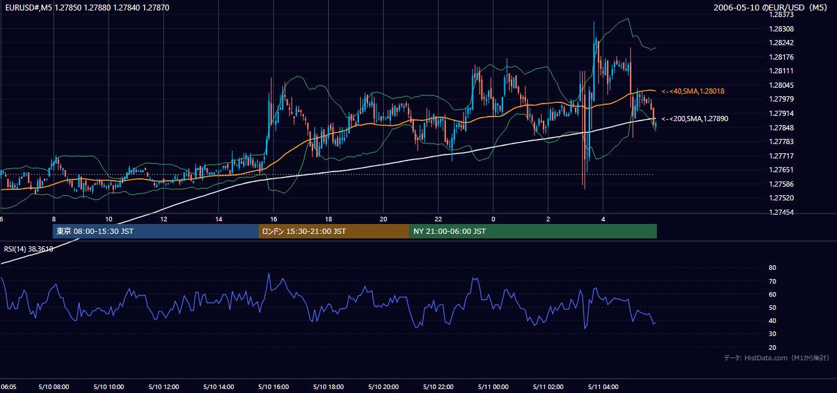Click price level 1.27586 on the axis
The height and width of the screenshot is (393, 837).
[x=781, y=184]
